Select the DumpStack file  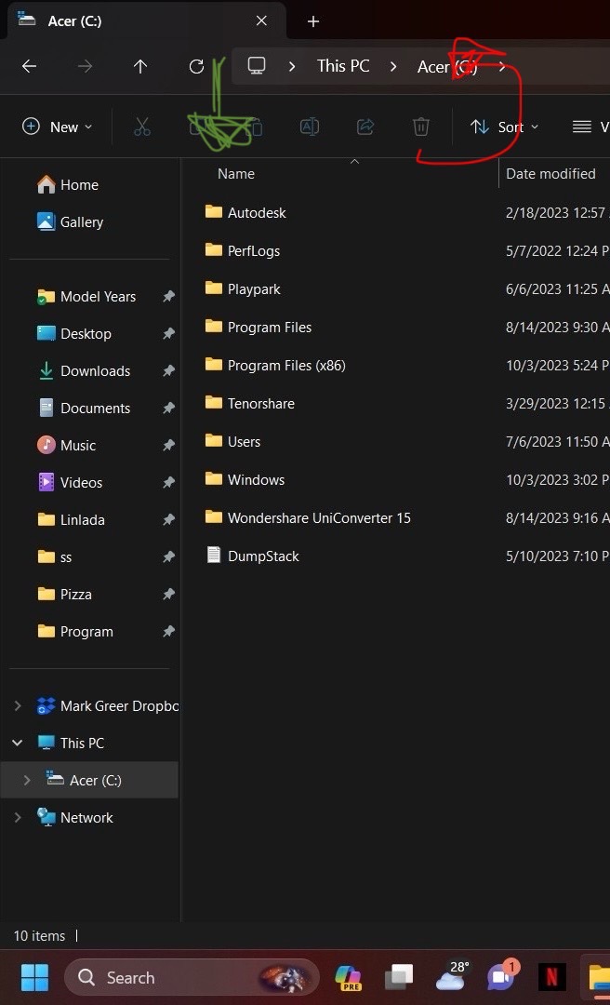(252, 556)
